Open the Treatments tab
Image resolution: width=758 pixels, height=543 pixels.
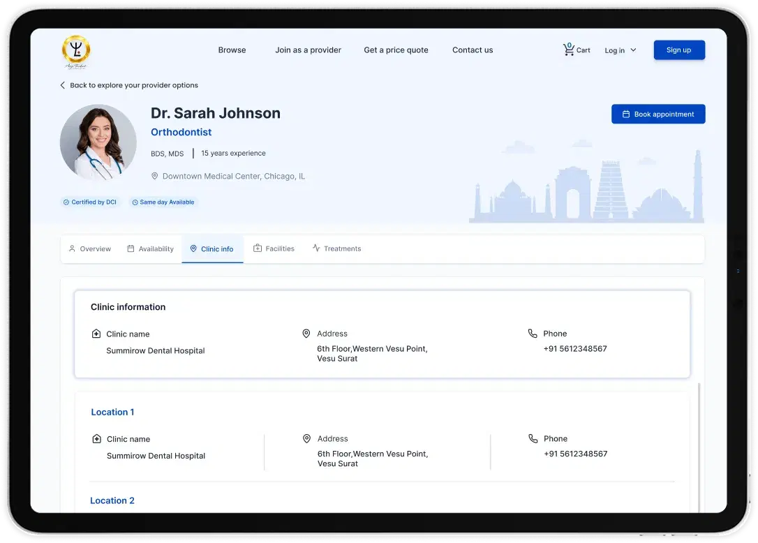pyautogui.click(x=337, y=248)
